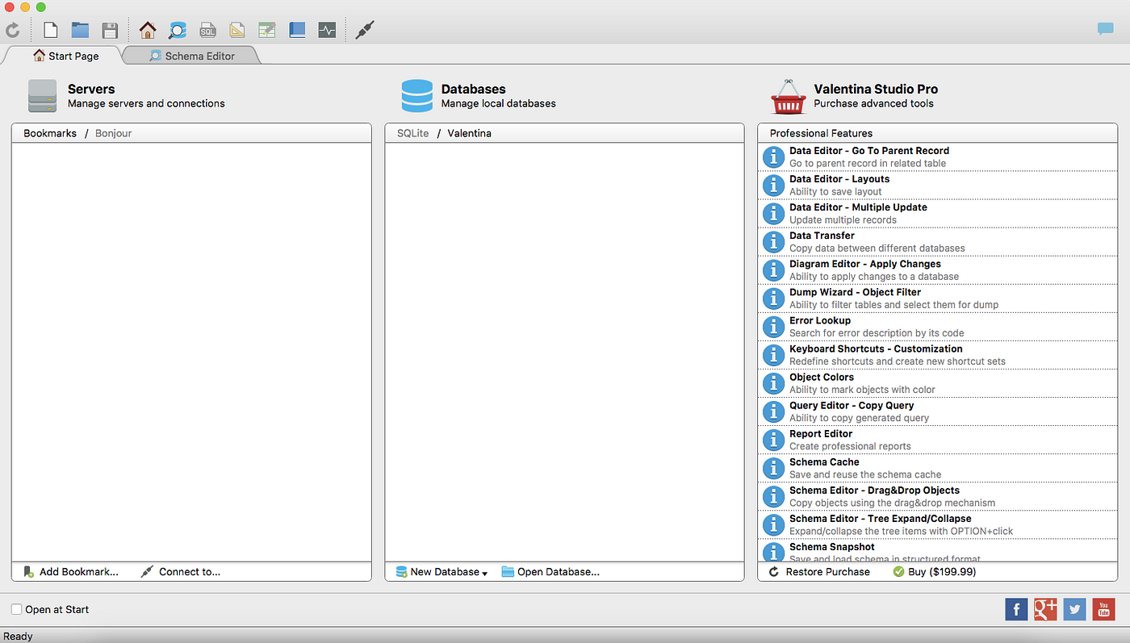Open the Diagram Editor triangle ruler icon
1130x643 pixels.
point(236,31)
